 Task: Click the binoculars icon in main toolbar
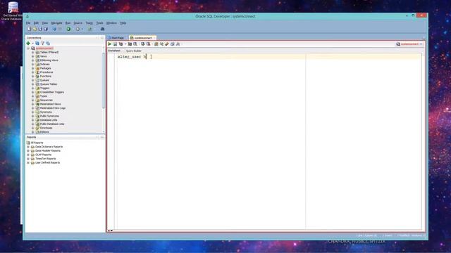(x=102, y=29)
